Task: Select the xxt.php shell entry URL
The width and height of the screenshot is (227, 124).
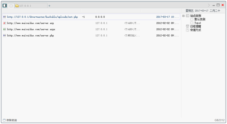Action: tap(43, 17)
